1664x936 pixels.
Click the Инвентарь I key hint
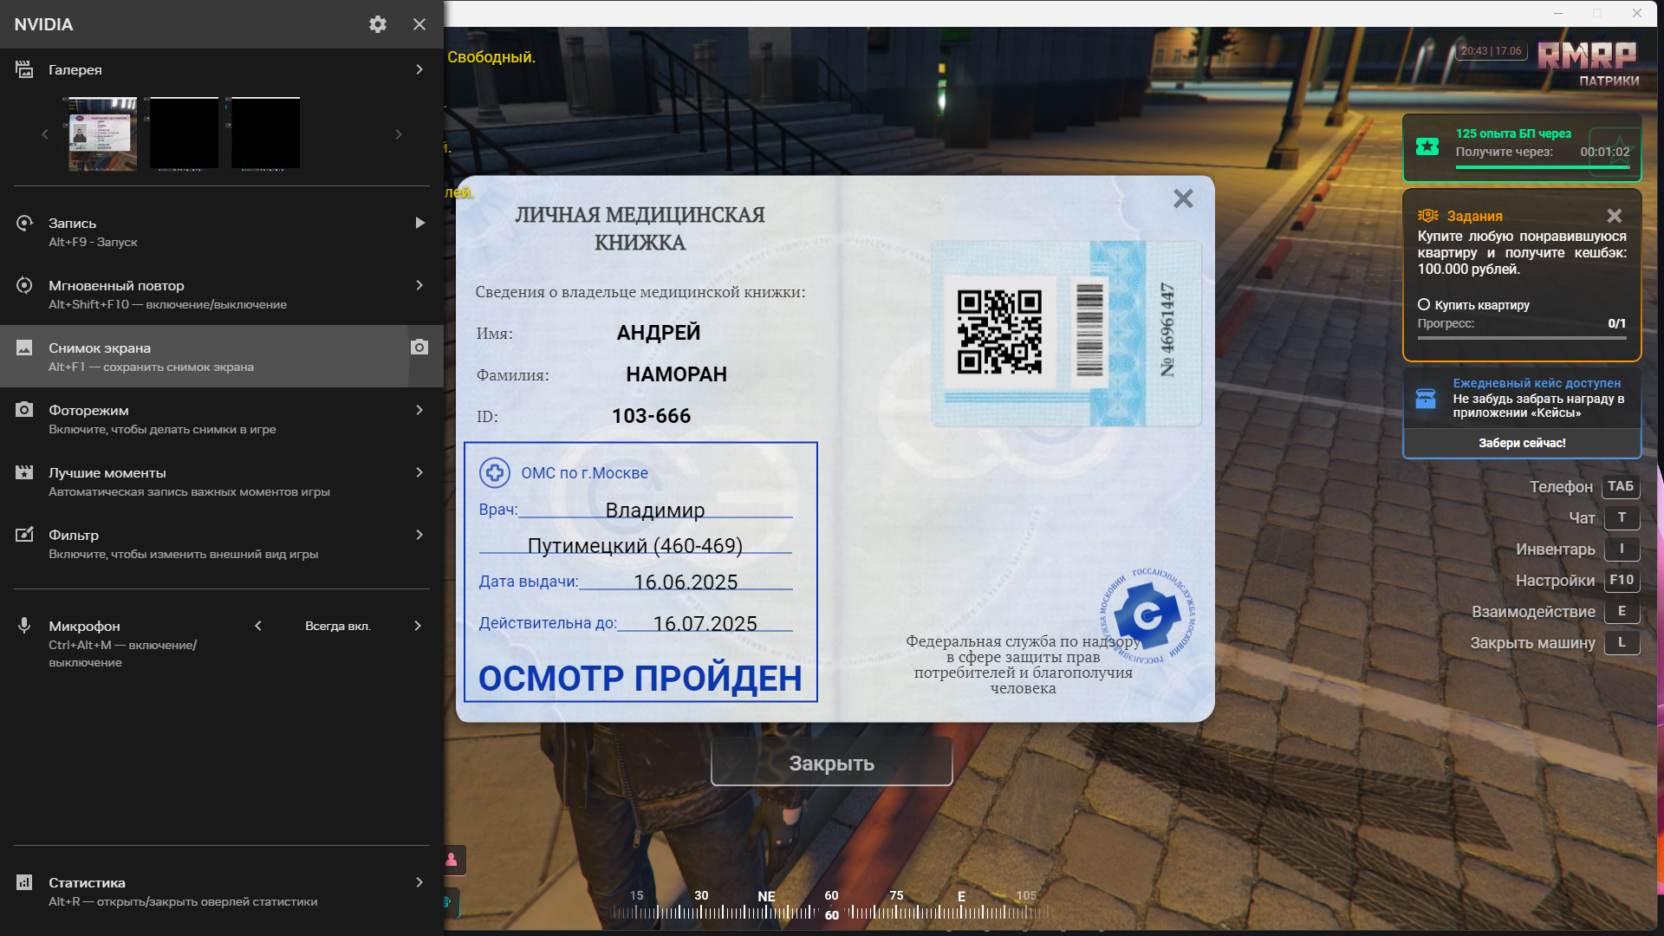[1622, 549]
